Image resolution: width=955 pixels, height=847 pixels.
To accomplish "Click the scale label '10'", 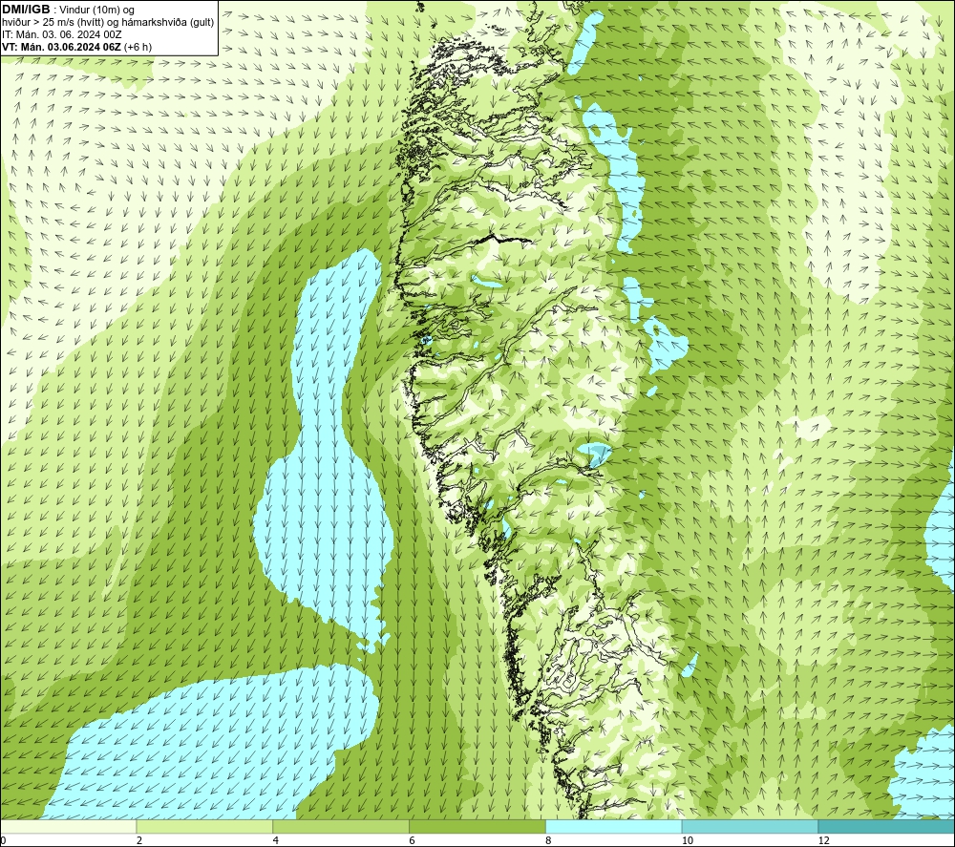I will [x=688, y=841].
